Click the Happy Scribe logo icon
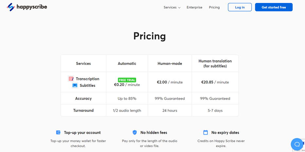 (x=11, y=7)
